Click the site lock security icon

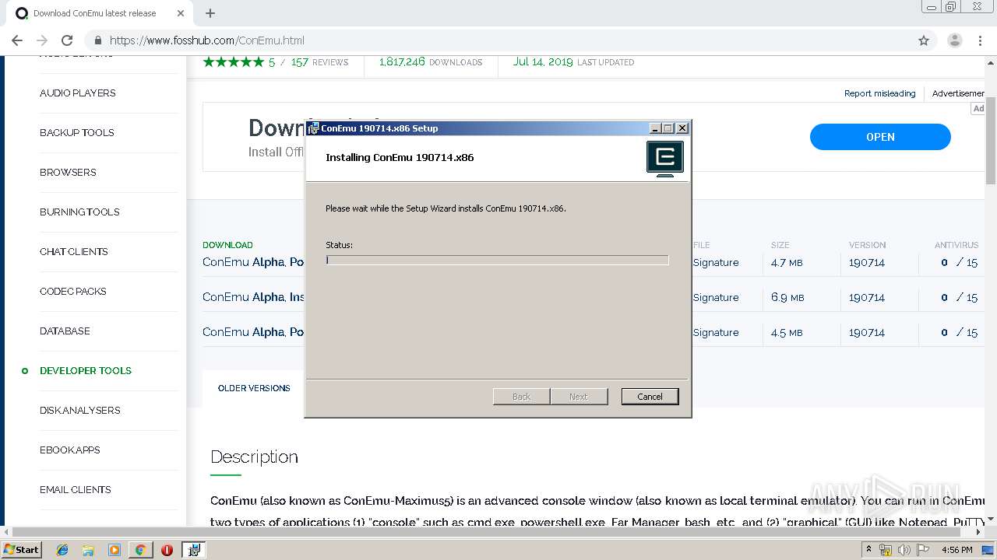pyautogui.click(x=98, y=40)
